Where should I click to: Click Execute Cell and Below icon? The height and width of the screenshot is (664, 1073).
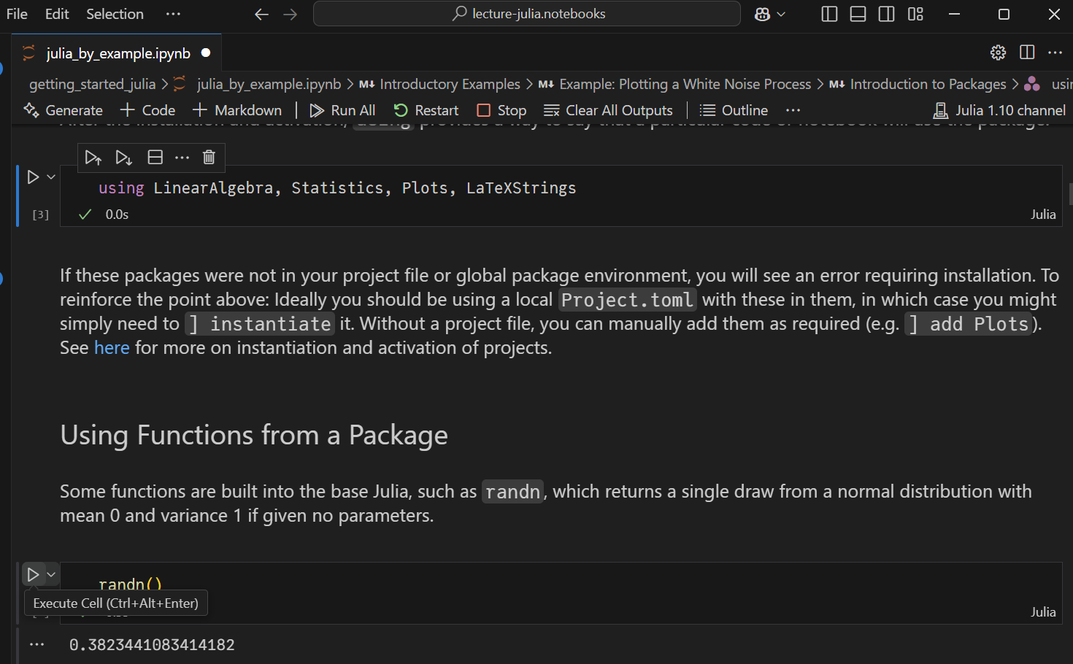(123, 158)
